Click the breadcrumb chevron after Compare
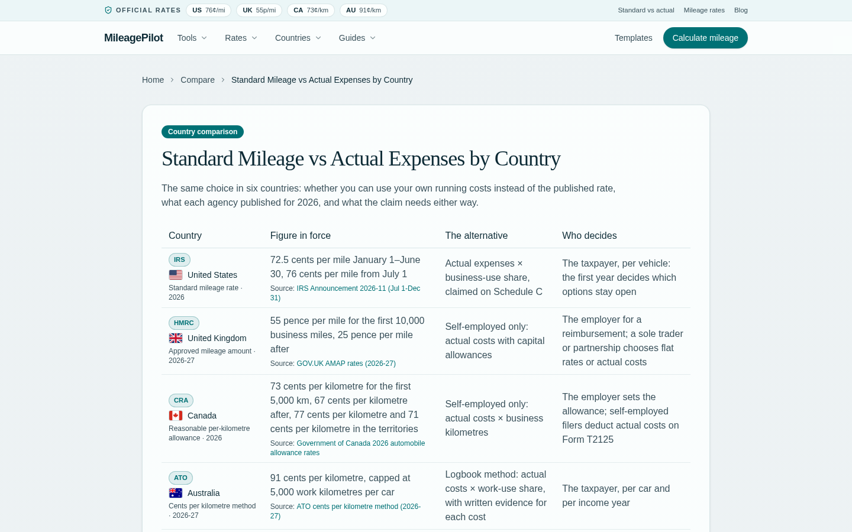The image size is (852, 532). 223,80
